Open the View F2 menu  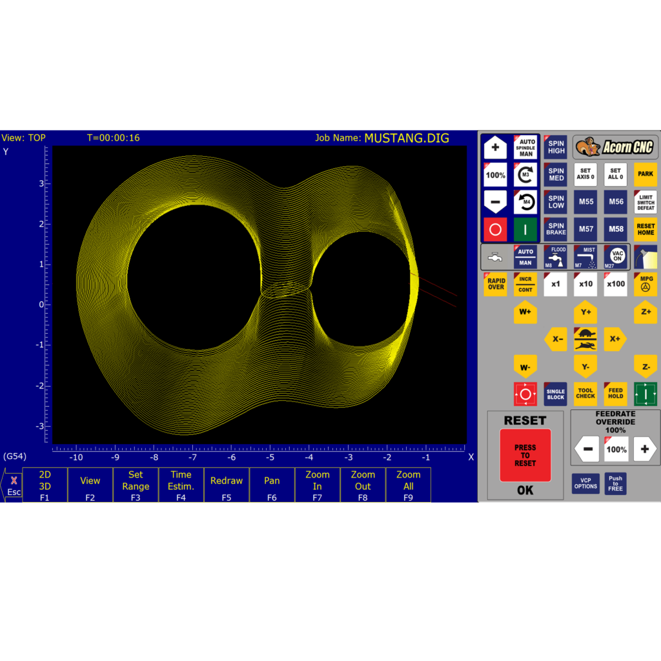[x=90, y=485]
